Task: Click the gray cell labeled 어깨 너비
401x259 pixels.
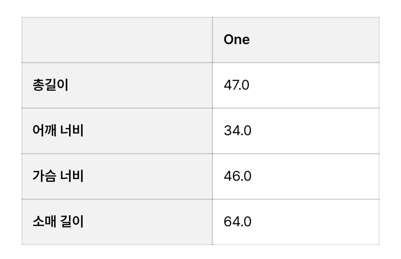Action: (117, 131)
